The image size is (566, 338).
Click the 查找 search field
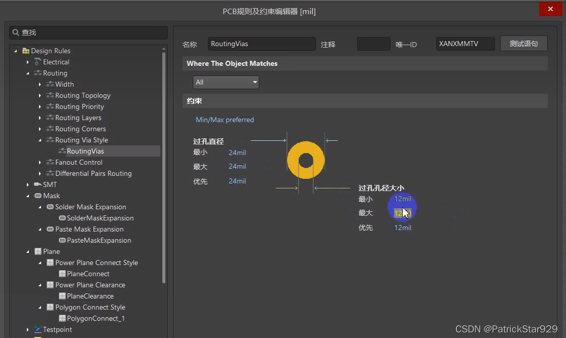(x=88, y=32)
